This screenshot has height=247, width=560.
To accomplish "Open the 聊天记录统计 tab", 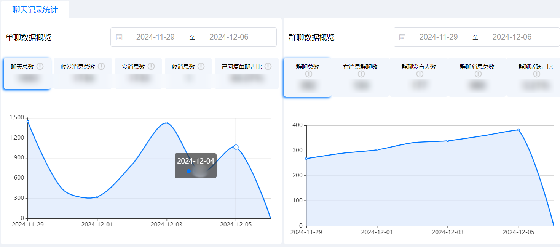I will [35, 10].
